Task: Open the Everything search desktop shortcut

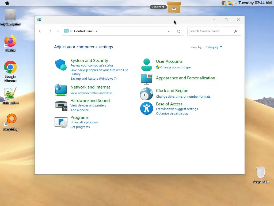Action: click(x=10, y=122)
